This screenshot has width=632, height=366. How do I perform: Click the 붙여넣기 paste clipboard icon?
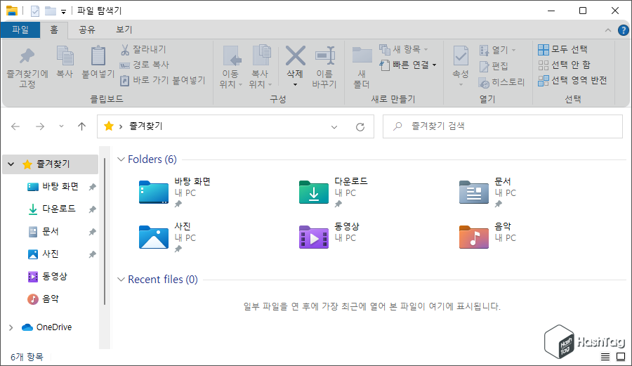click(98, 55)
